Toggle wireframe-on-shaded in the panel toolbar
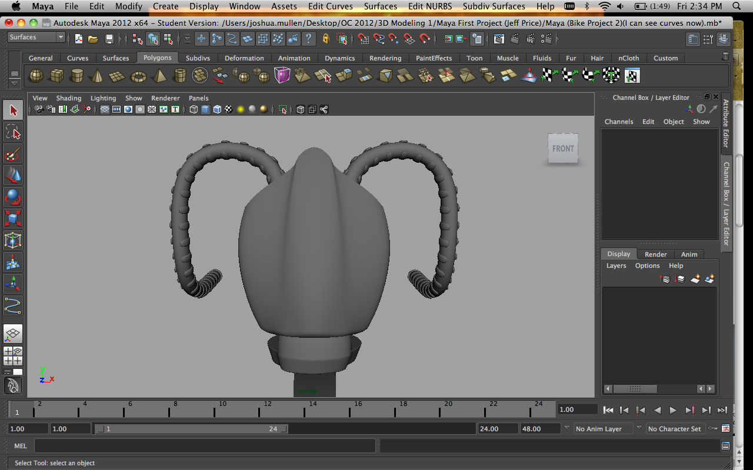The height and width of the screenshot is (470, 753). tap(217, 109)
